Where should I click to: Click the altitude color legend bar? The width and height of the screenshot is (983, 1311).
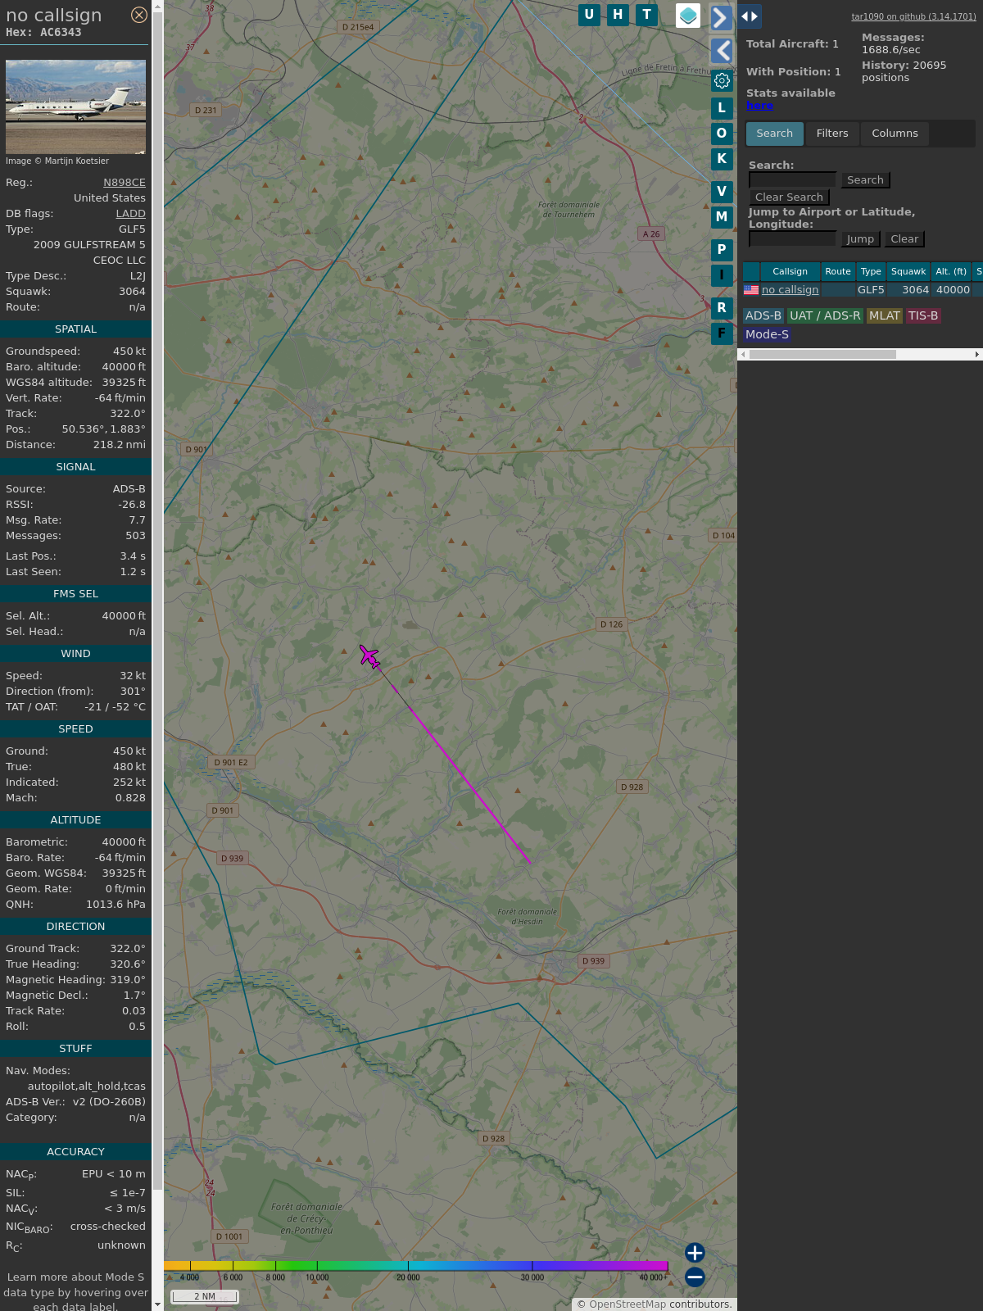tap(416, 1266)
